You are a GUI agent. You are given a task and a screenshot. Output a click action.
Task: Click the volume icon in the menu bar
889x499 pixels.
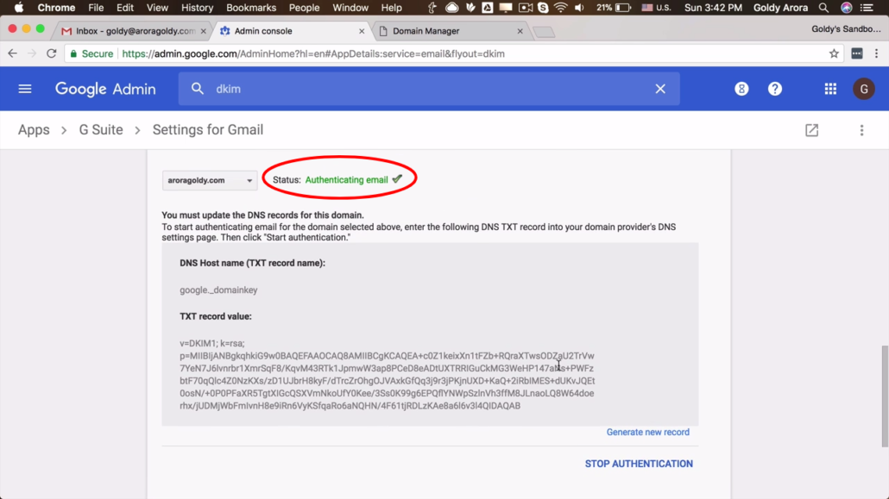tap(579, 8)
